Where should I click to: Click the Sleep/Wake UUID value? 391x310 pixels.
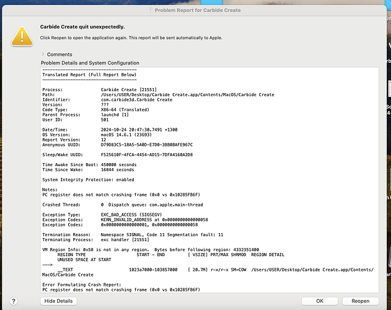pos(147,154)
